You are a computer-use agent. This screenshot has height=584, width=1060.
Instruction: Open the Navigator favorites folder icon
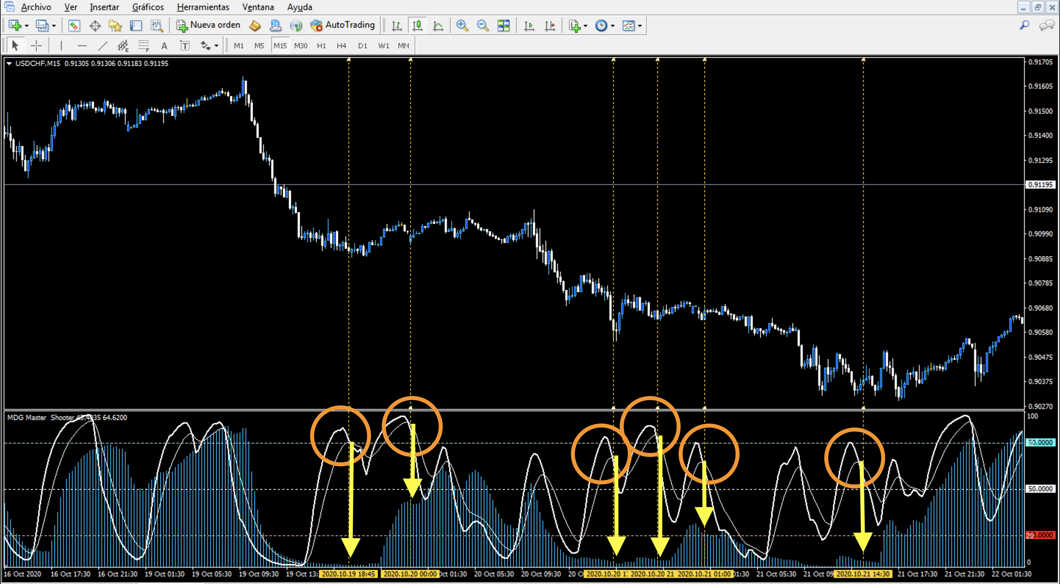115,26
